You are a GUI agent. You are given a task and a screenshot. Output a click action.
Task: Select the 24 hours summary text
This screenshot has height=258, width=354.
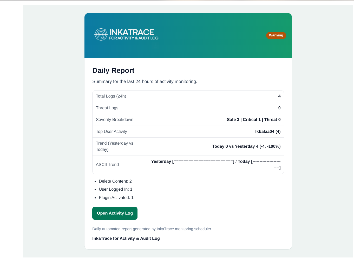[145, 81]
